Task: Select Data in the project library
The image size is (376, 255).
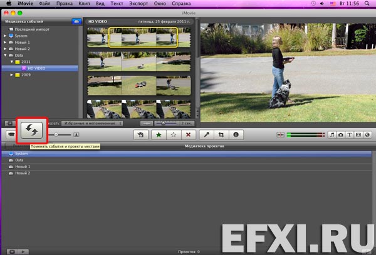Action: (x=187, y=160)
